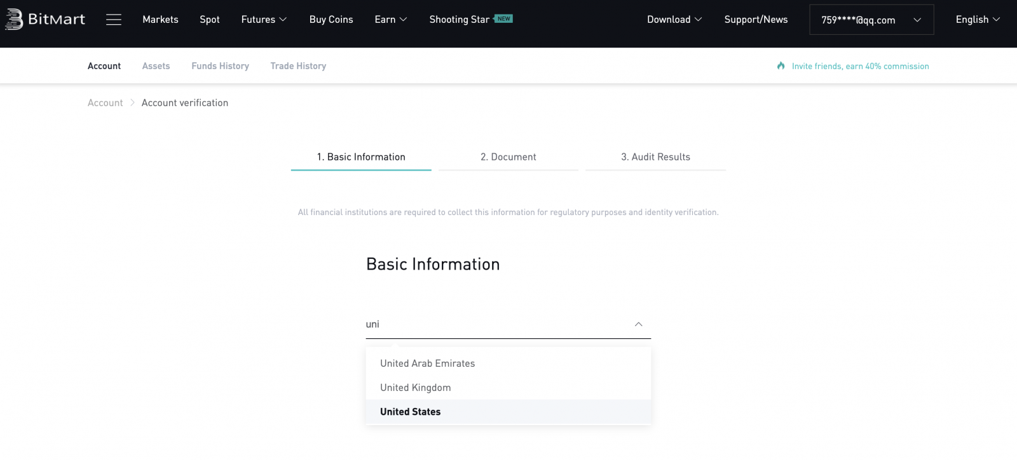The width and height of the screenshot is (1017, 460).
Task: Open the Spot trading page
Action: 210,20
